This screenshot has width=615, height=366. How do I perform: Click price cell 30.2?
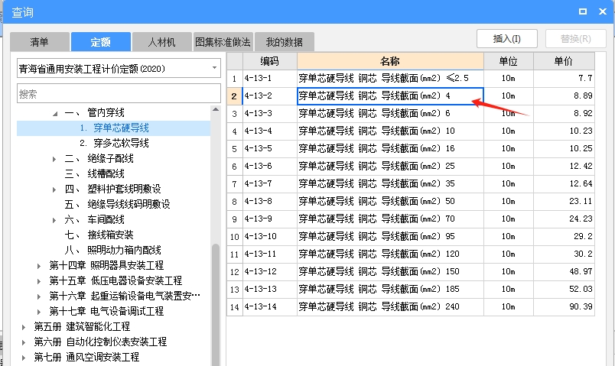pyautogui.click(x=564, y=254)
